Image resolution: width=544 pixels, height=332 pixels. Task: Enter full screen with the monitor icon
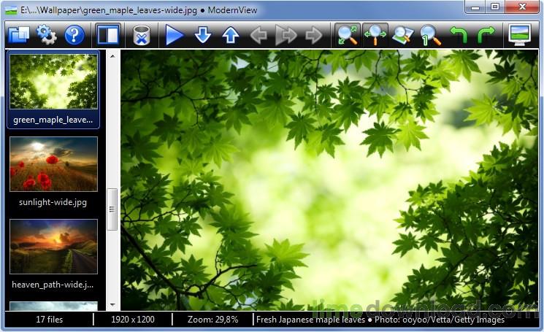[520, 34]
